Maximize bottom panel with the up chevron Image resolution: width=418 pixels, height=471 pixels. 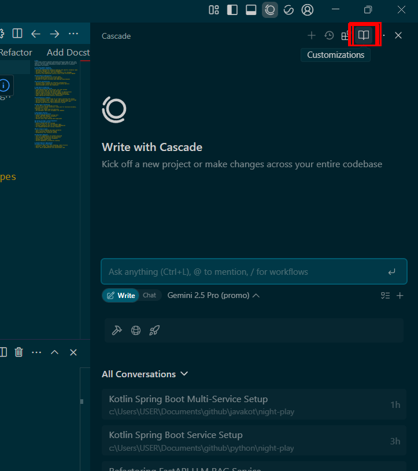click(54, 352)
